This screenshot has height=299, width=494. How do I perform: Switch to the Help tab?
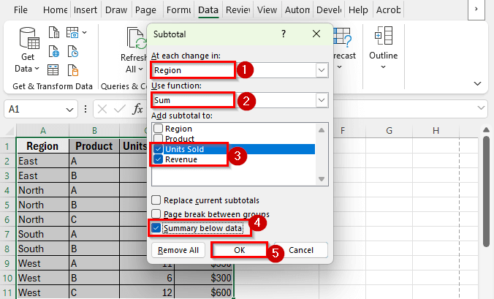pyautogui.click(x=358, y=10)
